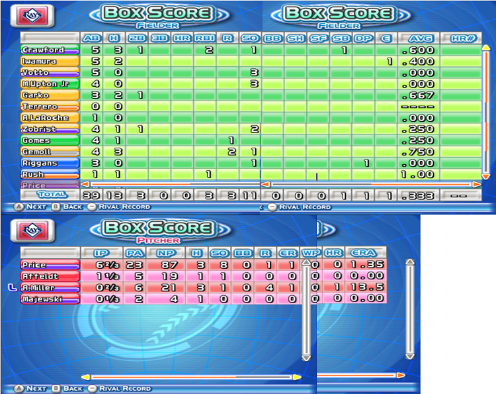The width and height of the screenshot is (496, 394).
Task: Select the IP column header
Action: click(x=102, y=253)
